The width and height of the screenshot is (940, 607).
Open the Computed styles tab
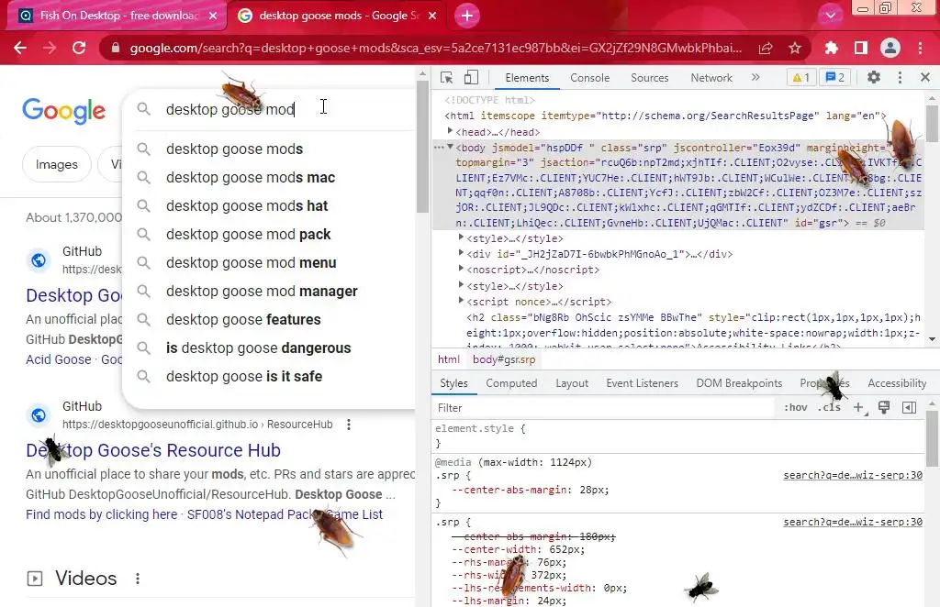click(x=511, y=383)
